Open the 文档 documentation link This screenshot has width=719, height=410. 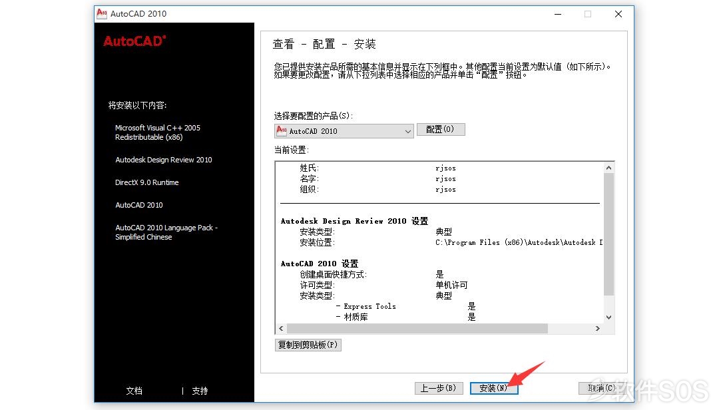[134, 391]
